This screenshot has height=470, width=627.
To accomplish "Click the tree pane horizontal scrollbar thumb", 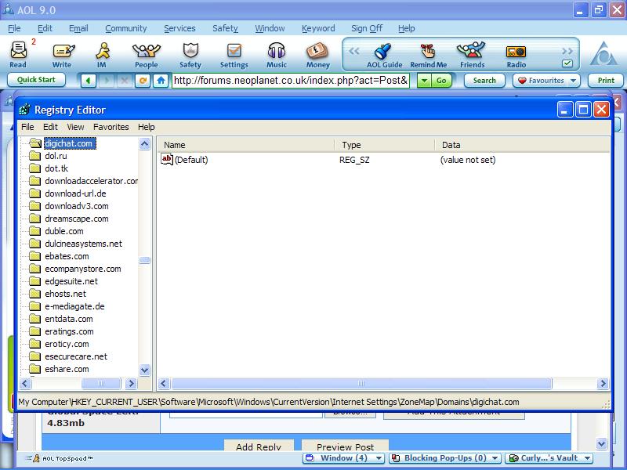I will click(101, 384).
